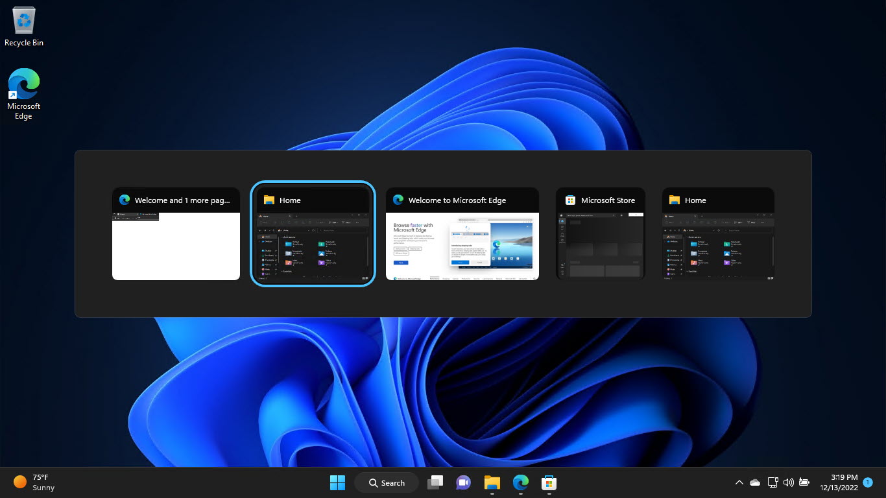The height and width of the screenshot is (498, 886).
Task: Click the network icon in system tray
Action: pos(772,482)
